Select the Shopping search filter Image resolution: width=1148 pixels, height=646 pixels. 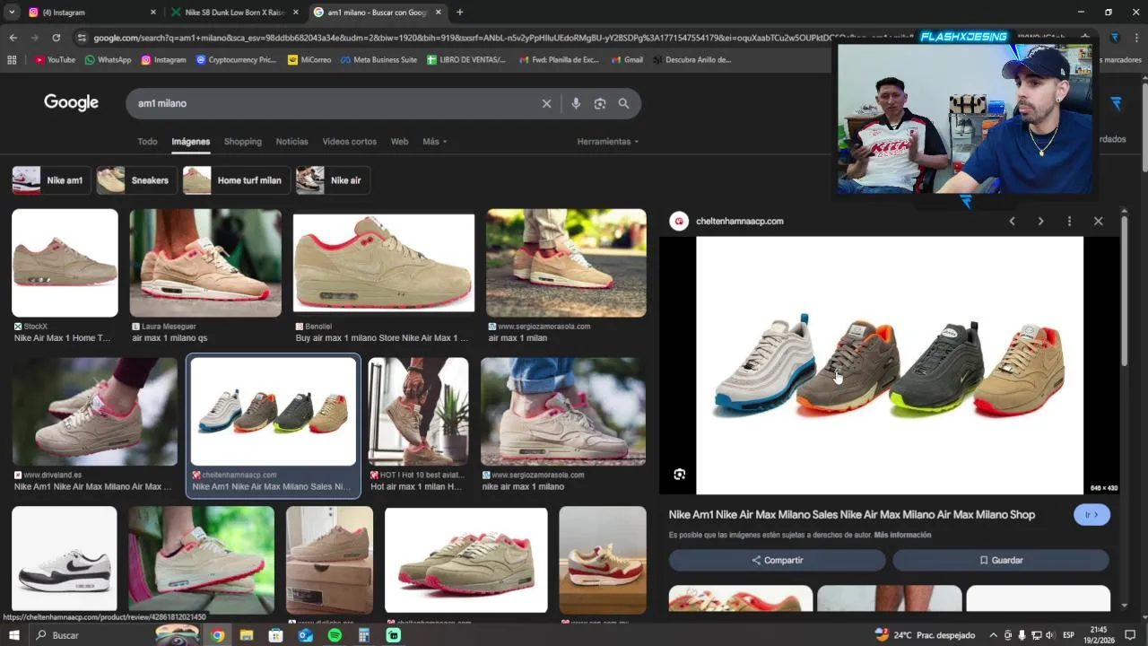[x=243, y=142]
